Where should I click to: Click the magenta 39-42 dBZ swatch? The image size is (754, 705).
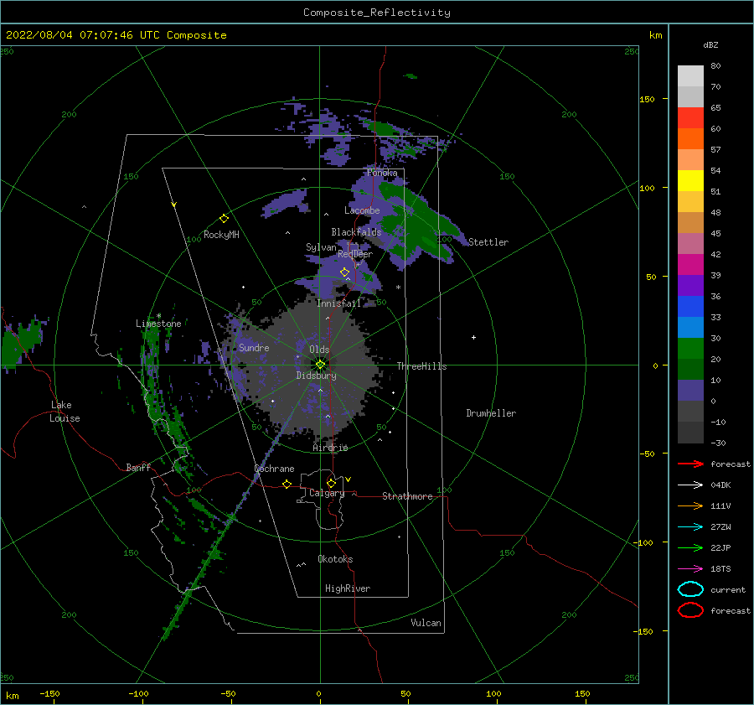tap(690, 264)
